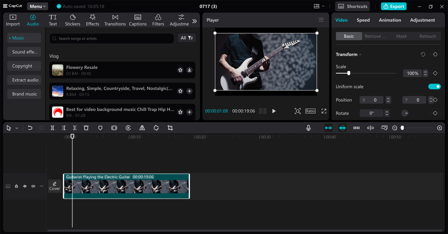
Task: Click the Export button
Action: click(x=393, y=6)
